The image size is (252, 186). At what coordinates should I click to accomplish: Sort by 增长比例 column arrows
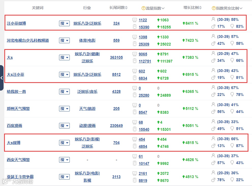pyautogui.click(x=200, y=8)
